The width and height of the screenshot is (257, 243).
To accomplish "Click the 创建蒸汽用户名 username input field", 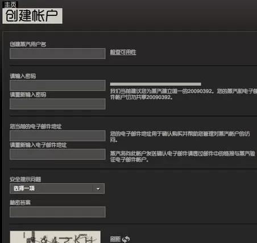I will pos(57,53).
